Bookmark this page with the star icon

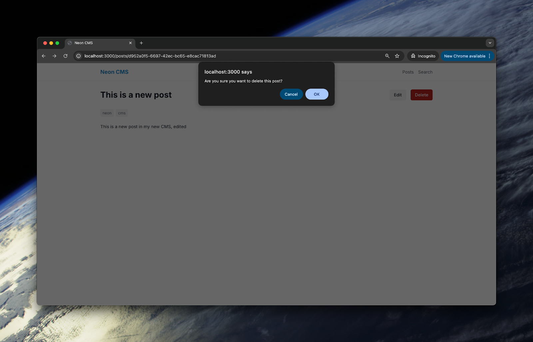pyautogui.click(x=397, y=56)
